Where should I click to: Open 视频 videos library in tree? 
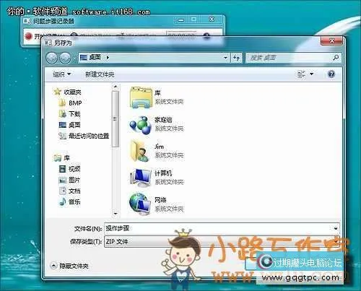click(x=70, y=169)
